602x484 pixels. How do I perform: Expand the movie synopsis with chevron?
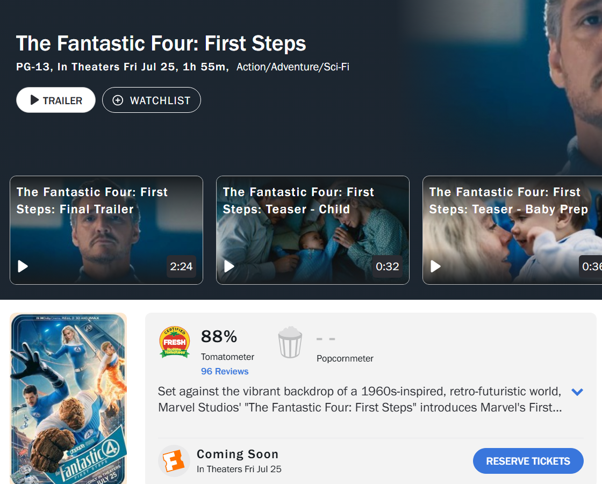[577, 392]
